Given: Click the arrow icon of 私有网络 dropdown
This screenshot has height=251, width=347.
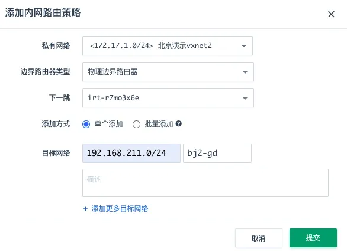Looking at the screenshot, I should pyautogui.click(x=244, y=46).
